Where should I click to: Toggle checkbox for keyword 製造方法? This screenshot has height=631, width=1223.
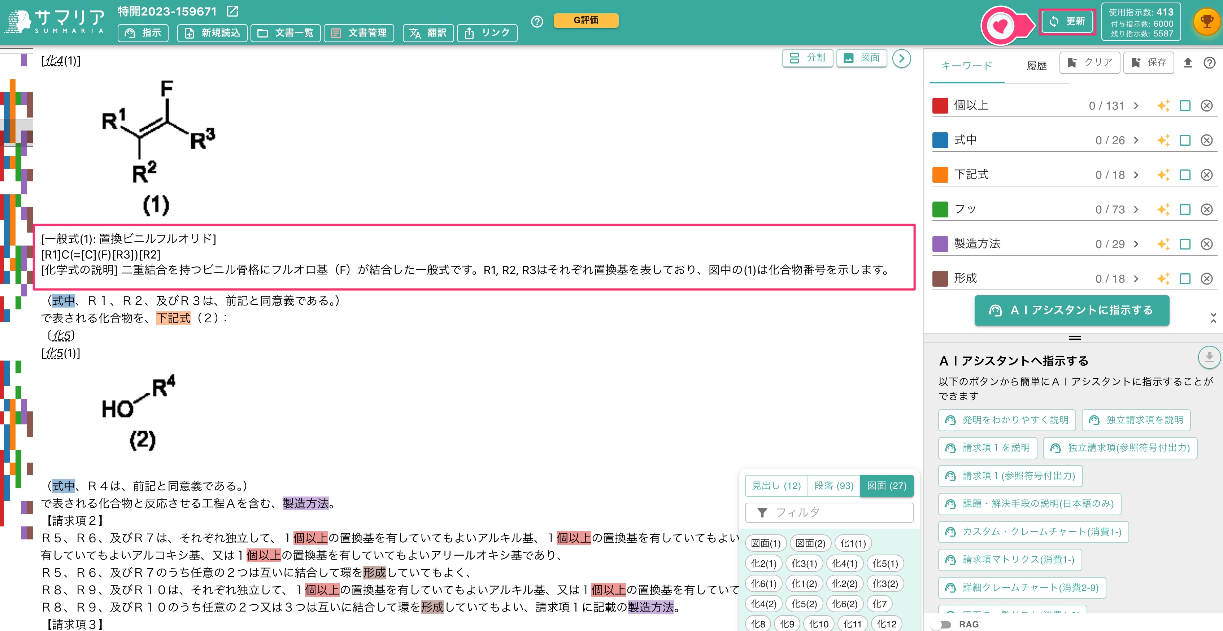point(1184,244)
